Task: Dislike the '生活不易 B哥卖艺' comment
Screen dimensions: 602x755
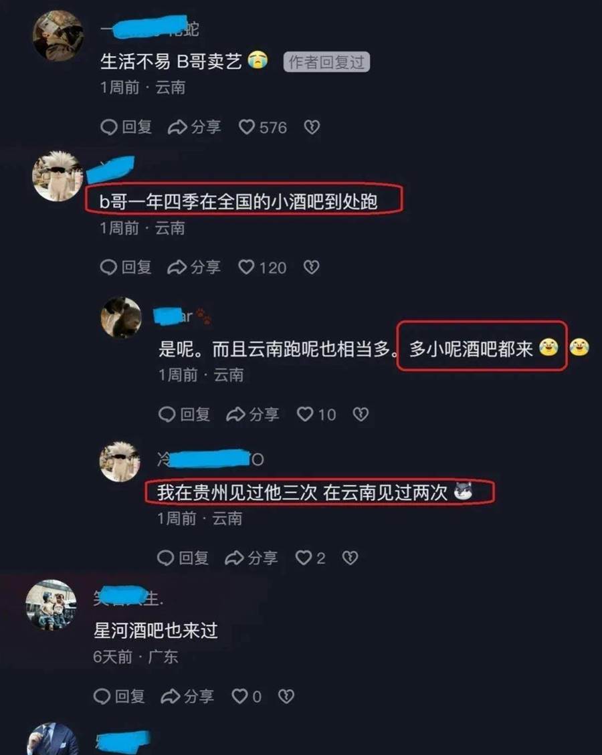Action: pyautogui.click(x=312, y=127)
